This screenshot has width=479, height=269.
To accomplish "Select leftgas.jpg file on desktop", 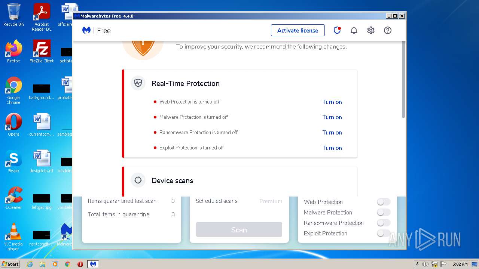I will [42, 201].
